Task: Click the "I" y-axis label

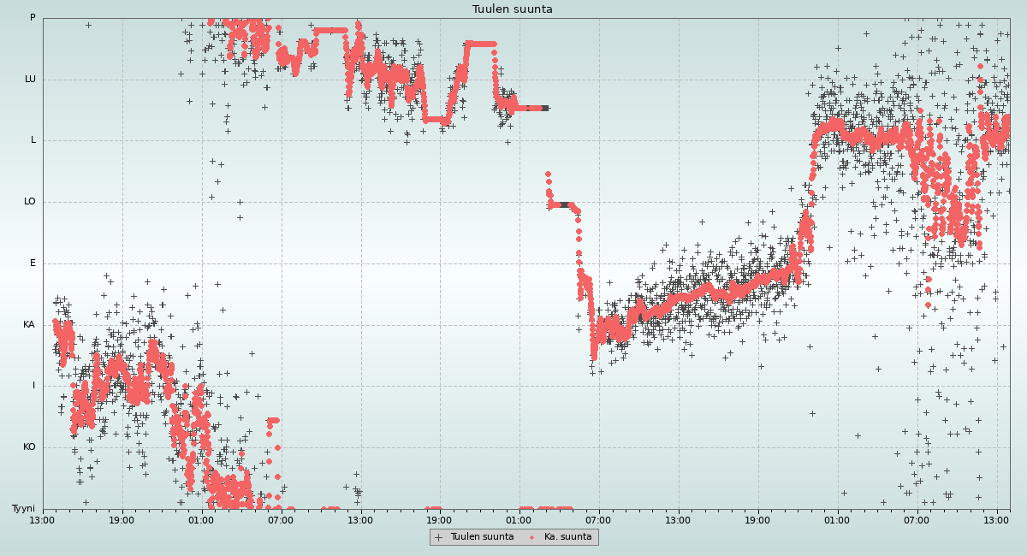Action: click(x=34, y=386)
